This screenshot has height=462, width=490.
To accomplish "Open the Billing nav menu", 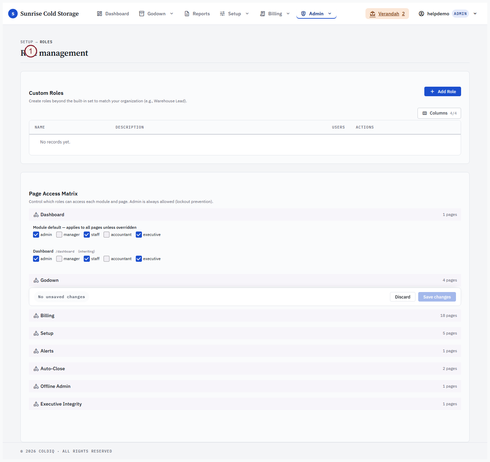I will point(275,14).
